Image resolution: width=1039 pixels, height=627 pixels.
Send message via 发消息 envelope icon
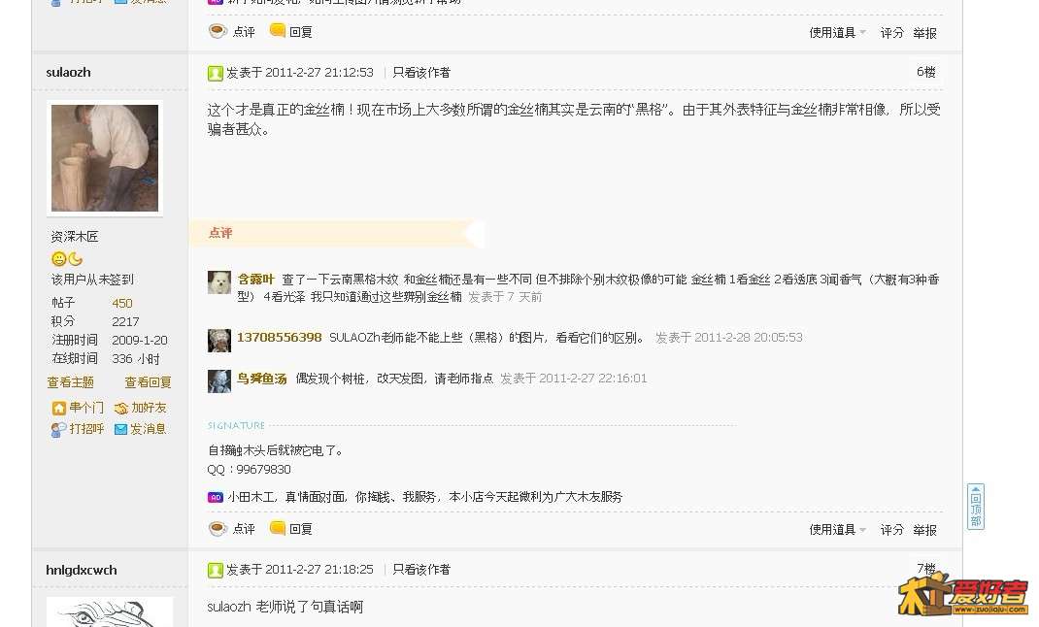120,430
